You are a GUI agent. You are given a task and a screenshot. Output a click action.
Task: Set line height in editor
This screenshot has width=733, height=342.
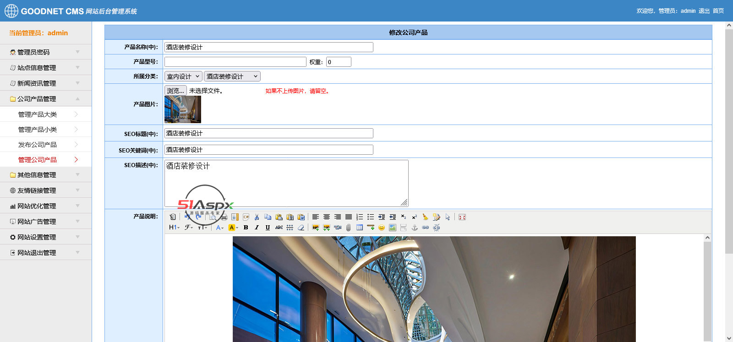click(290, 228)
